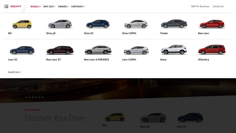Click the Mii model name in Models menu
The height and width of the screenshot is (133, 236).
pos(10,33)
